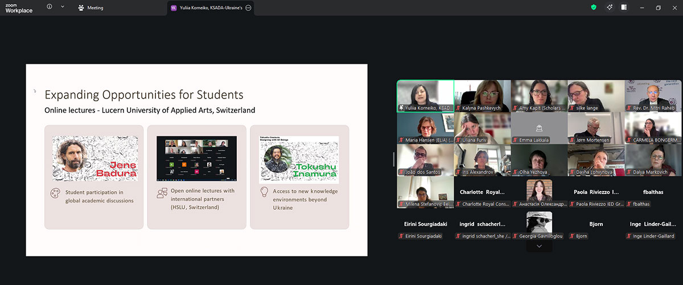
Task: Open more options on Yuliia Korneiko tab
Action: 248,8
